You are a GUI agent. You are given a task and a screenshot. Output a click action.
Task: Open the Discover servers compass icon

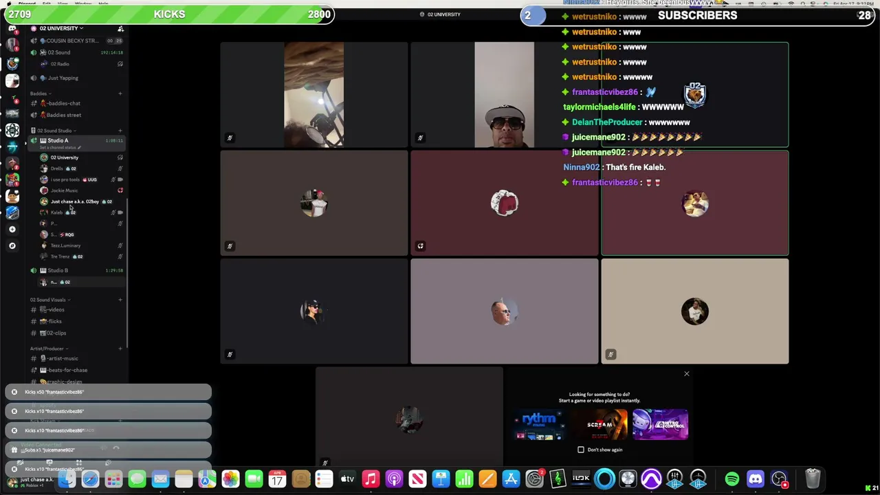point(12,245)
